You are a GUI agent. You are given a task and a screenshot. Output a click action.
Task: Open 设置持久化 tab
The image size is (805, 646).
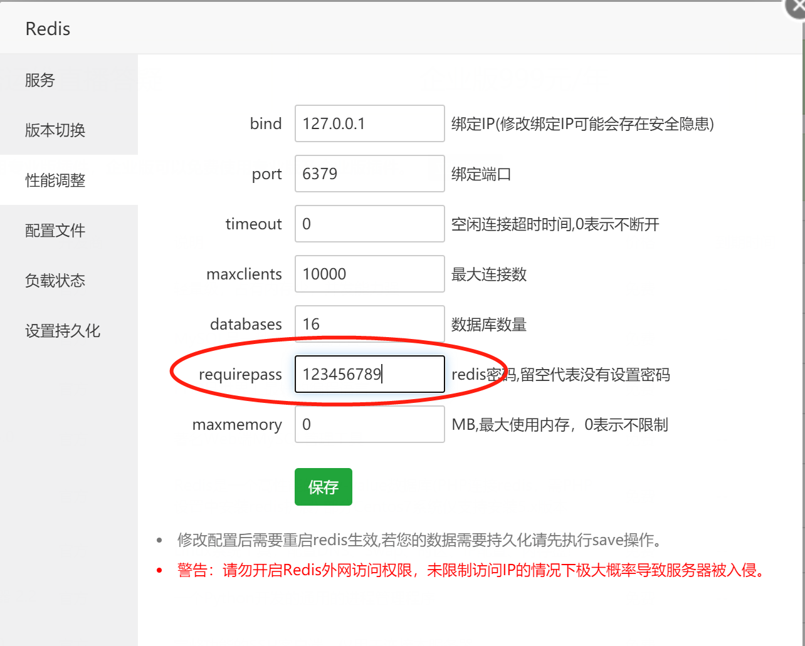(x=68, y=330)
